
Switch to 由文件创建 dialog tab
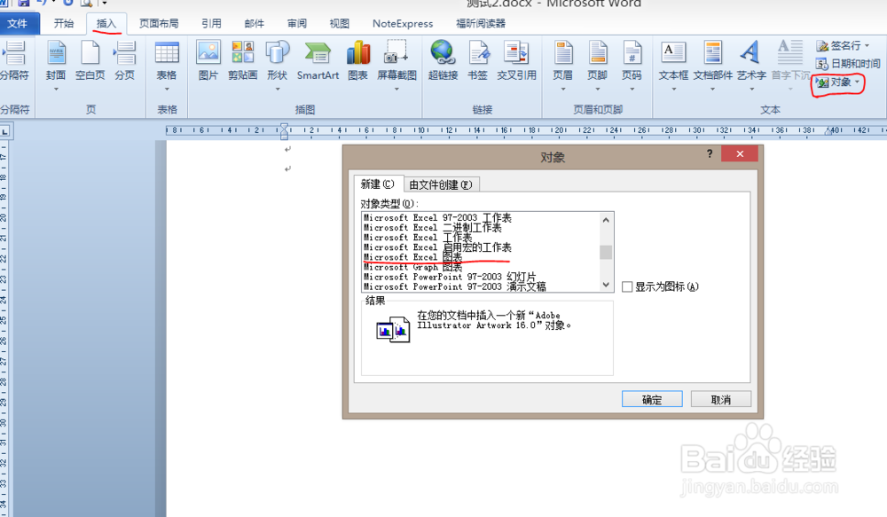click(x=441, y=184)
